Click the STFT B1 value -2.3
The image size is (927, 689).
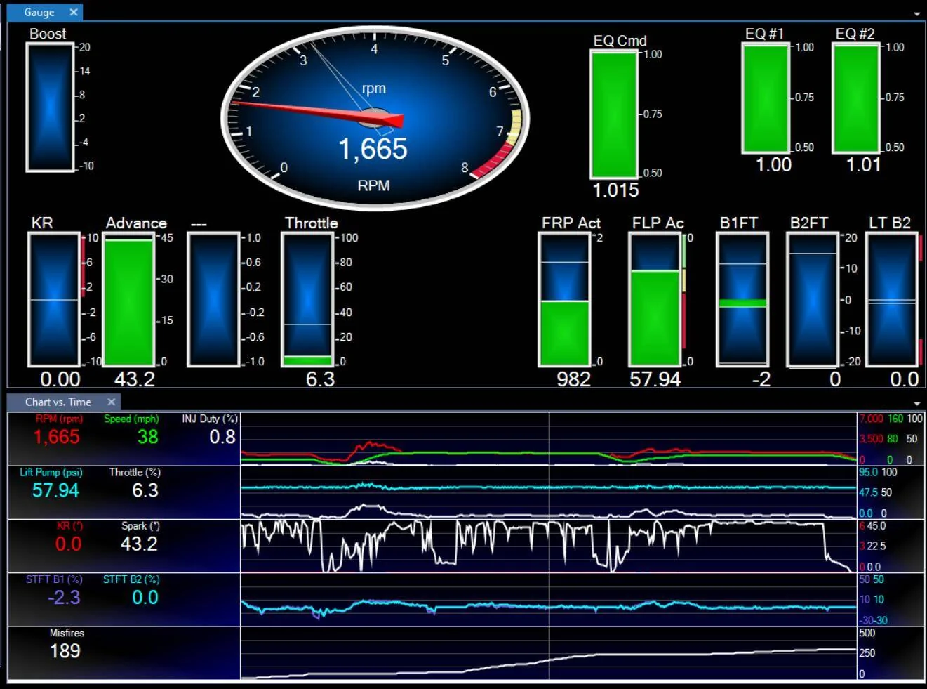coord(64,598)
